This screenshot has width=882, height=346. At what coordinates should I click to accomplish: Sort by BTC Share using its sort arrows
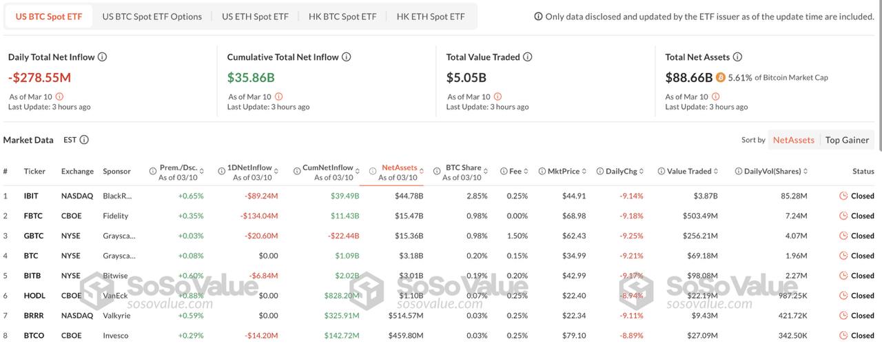tap(486, 171)
